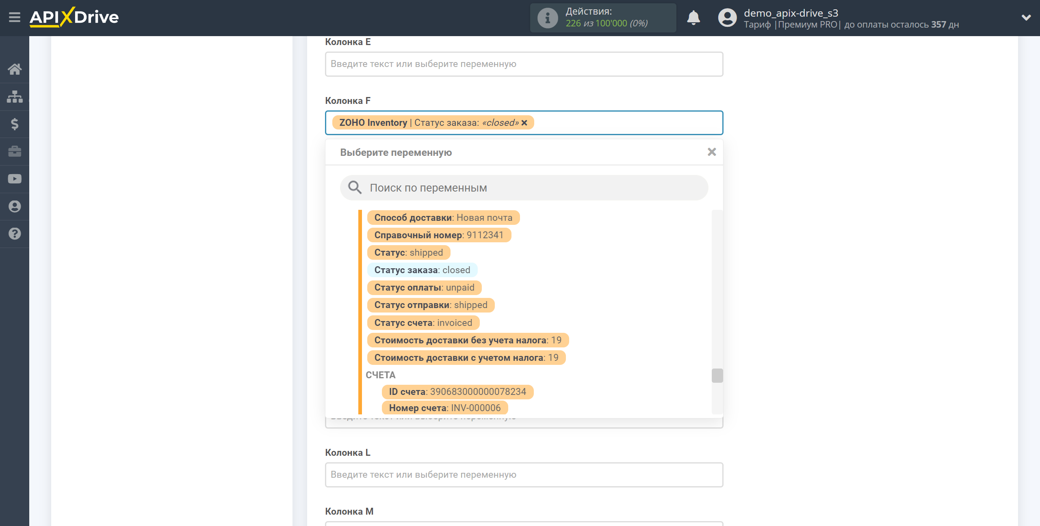
Task: Click the Колонка F input field
Action: pos(524,123)
